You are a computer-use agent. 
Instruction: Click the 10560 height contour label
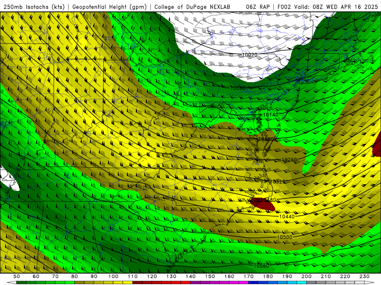click(x=261, y=266)
